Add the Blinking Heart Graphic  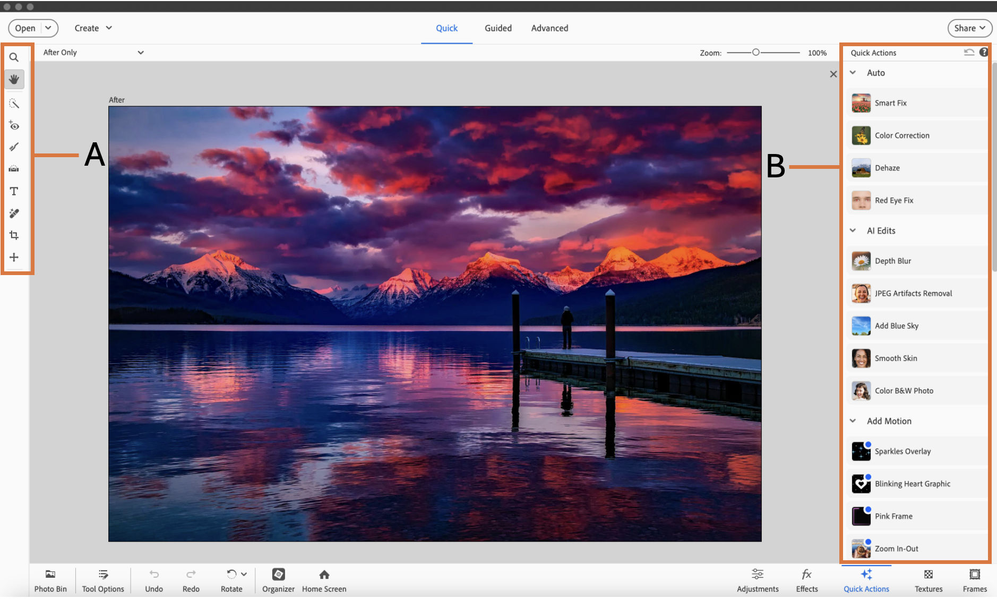coord(917,484)
